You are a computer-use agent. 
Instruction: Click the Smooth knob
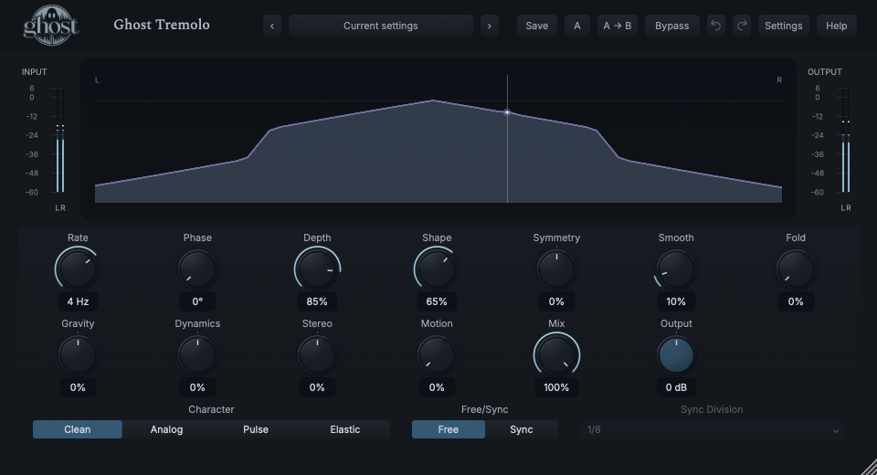point(676,269)
